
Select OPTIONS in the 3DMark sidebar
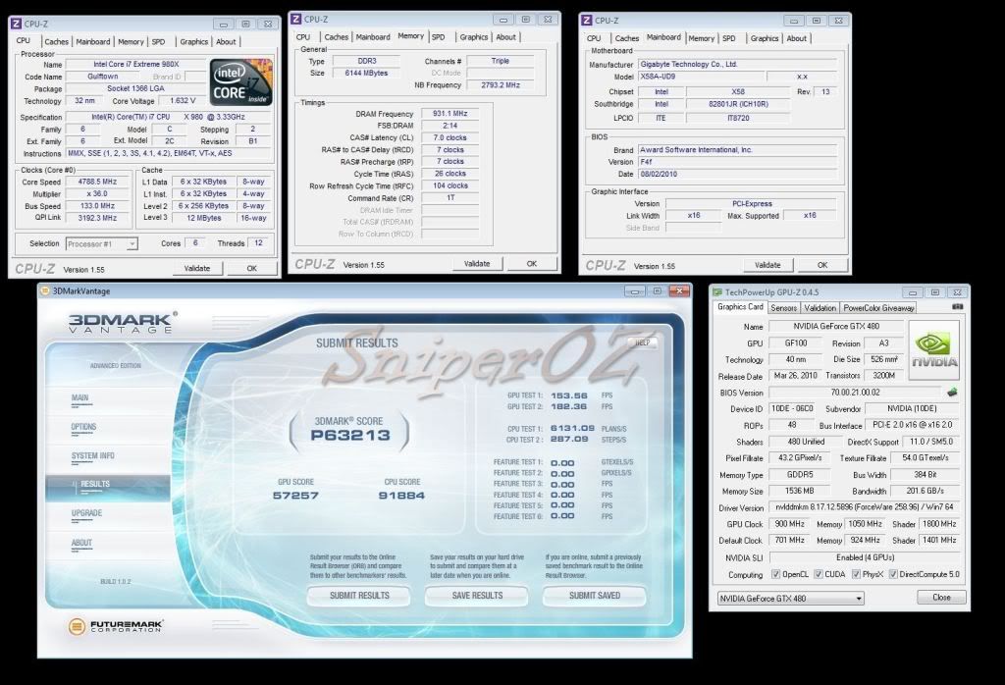tap(83, 427)
